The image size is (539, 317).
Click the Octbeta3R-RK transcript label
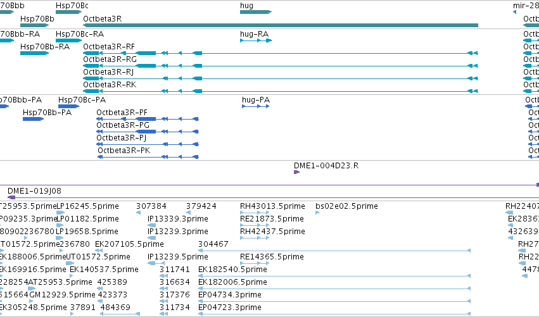click(110, 85)
